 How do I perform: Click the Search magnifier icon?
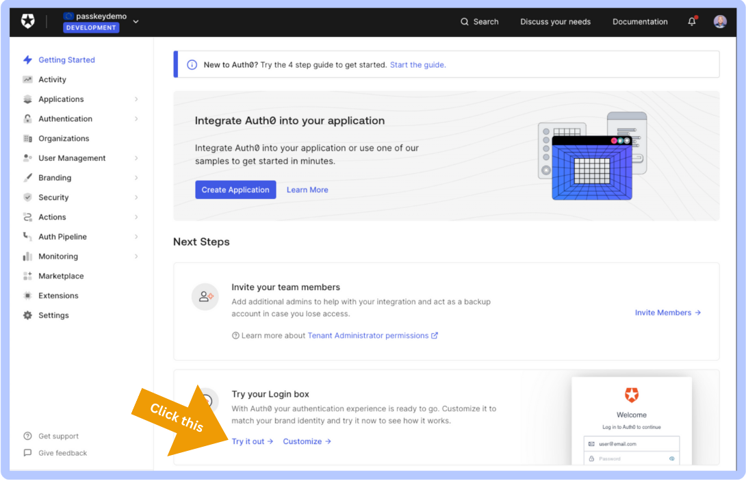464,22
